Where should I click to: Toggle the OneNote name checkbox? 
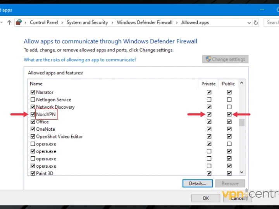[33, 129]
